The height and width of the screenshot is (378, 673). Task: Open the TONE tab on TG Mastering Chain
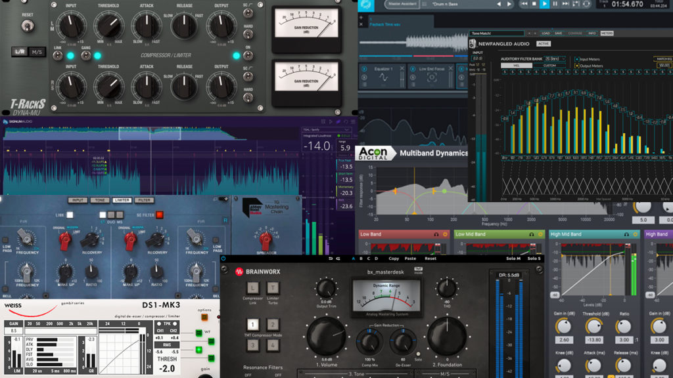100,200
